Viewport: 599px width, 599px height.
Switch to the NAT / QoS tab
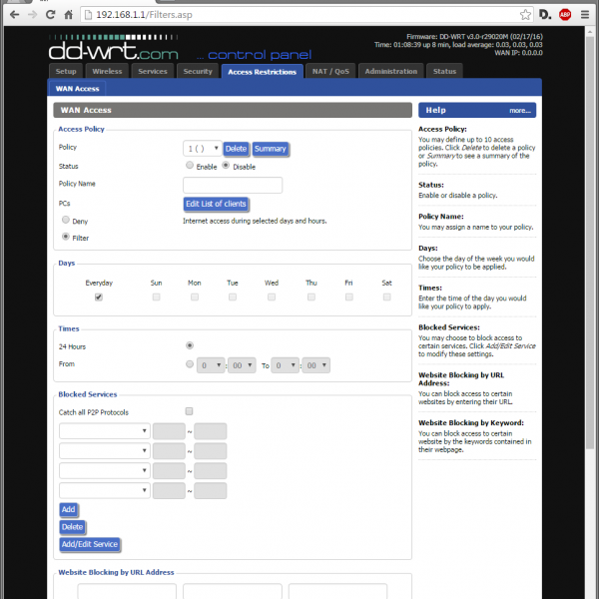pos(330,71)
